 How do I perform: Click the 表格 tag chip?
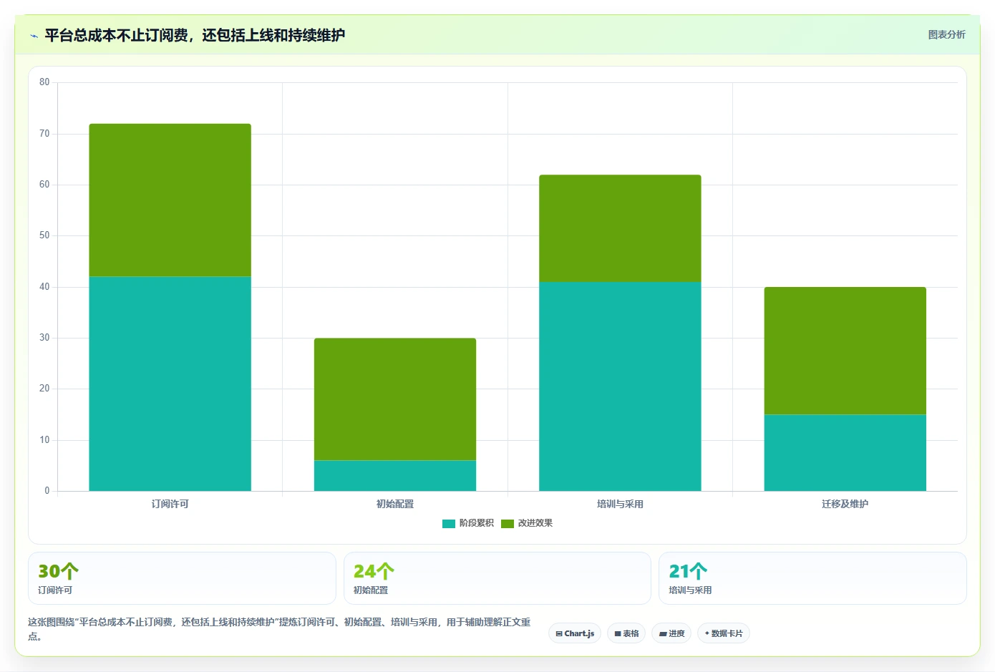pos(626,633)
